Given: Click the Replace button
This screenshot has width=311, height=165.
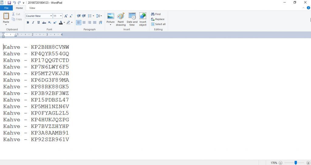Looking at the screenshot, I should pyautogui.click(x=158, y=19).
